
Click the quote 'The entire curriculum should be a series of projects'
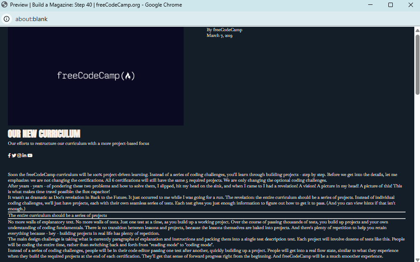58,215
